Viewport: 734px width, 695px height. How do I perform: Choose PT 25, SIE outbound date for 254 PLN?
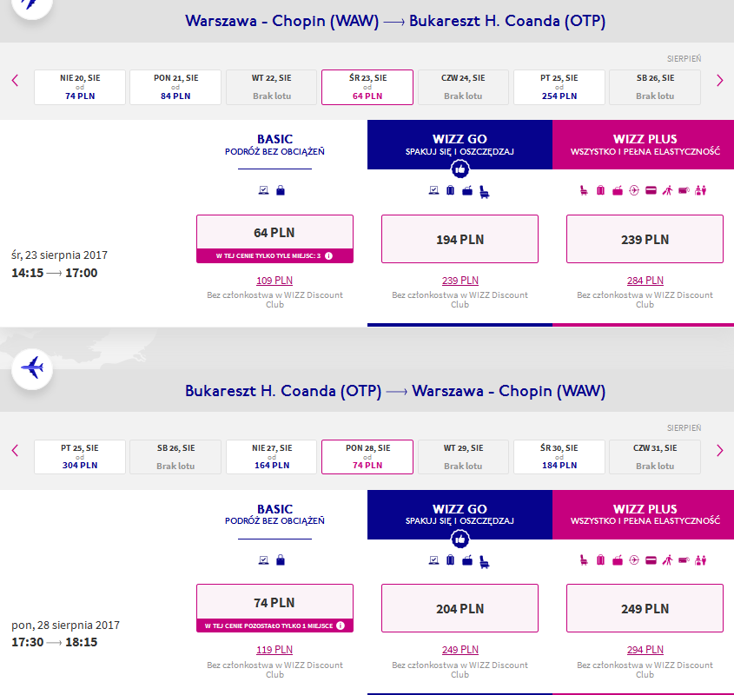(559, 87)
